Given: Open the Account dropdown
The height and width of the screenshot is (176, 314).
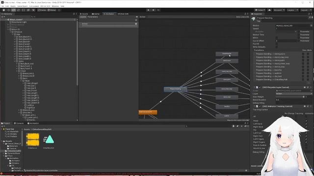Looking at the screenshot, I should tap(279, 10).
